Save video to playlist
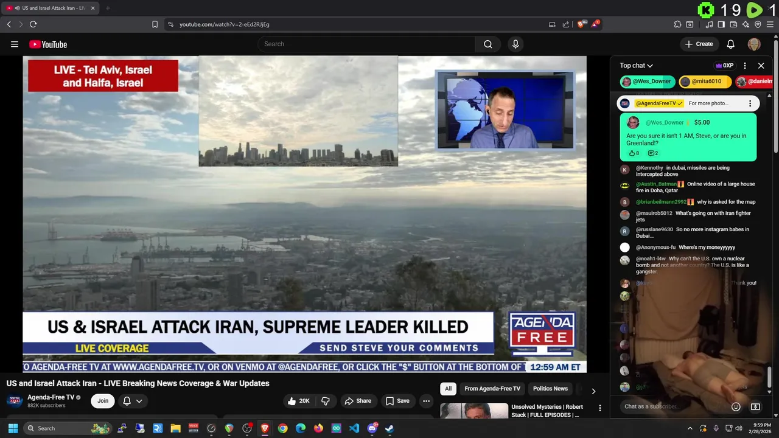The width and height of the screenshot is (779, 438). tap(397, 401)
